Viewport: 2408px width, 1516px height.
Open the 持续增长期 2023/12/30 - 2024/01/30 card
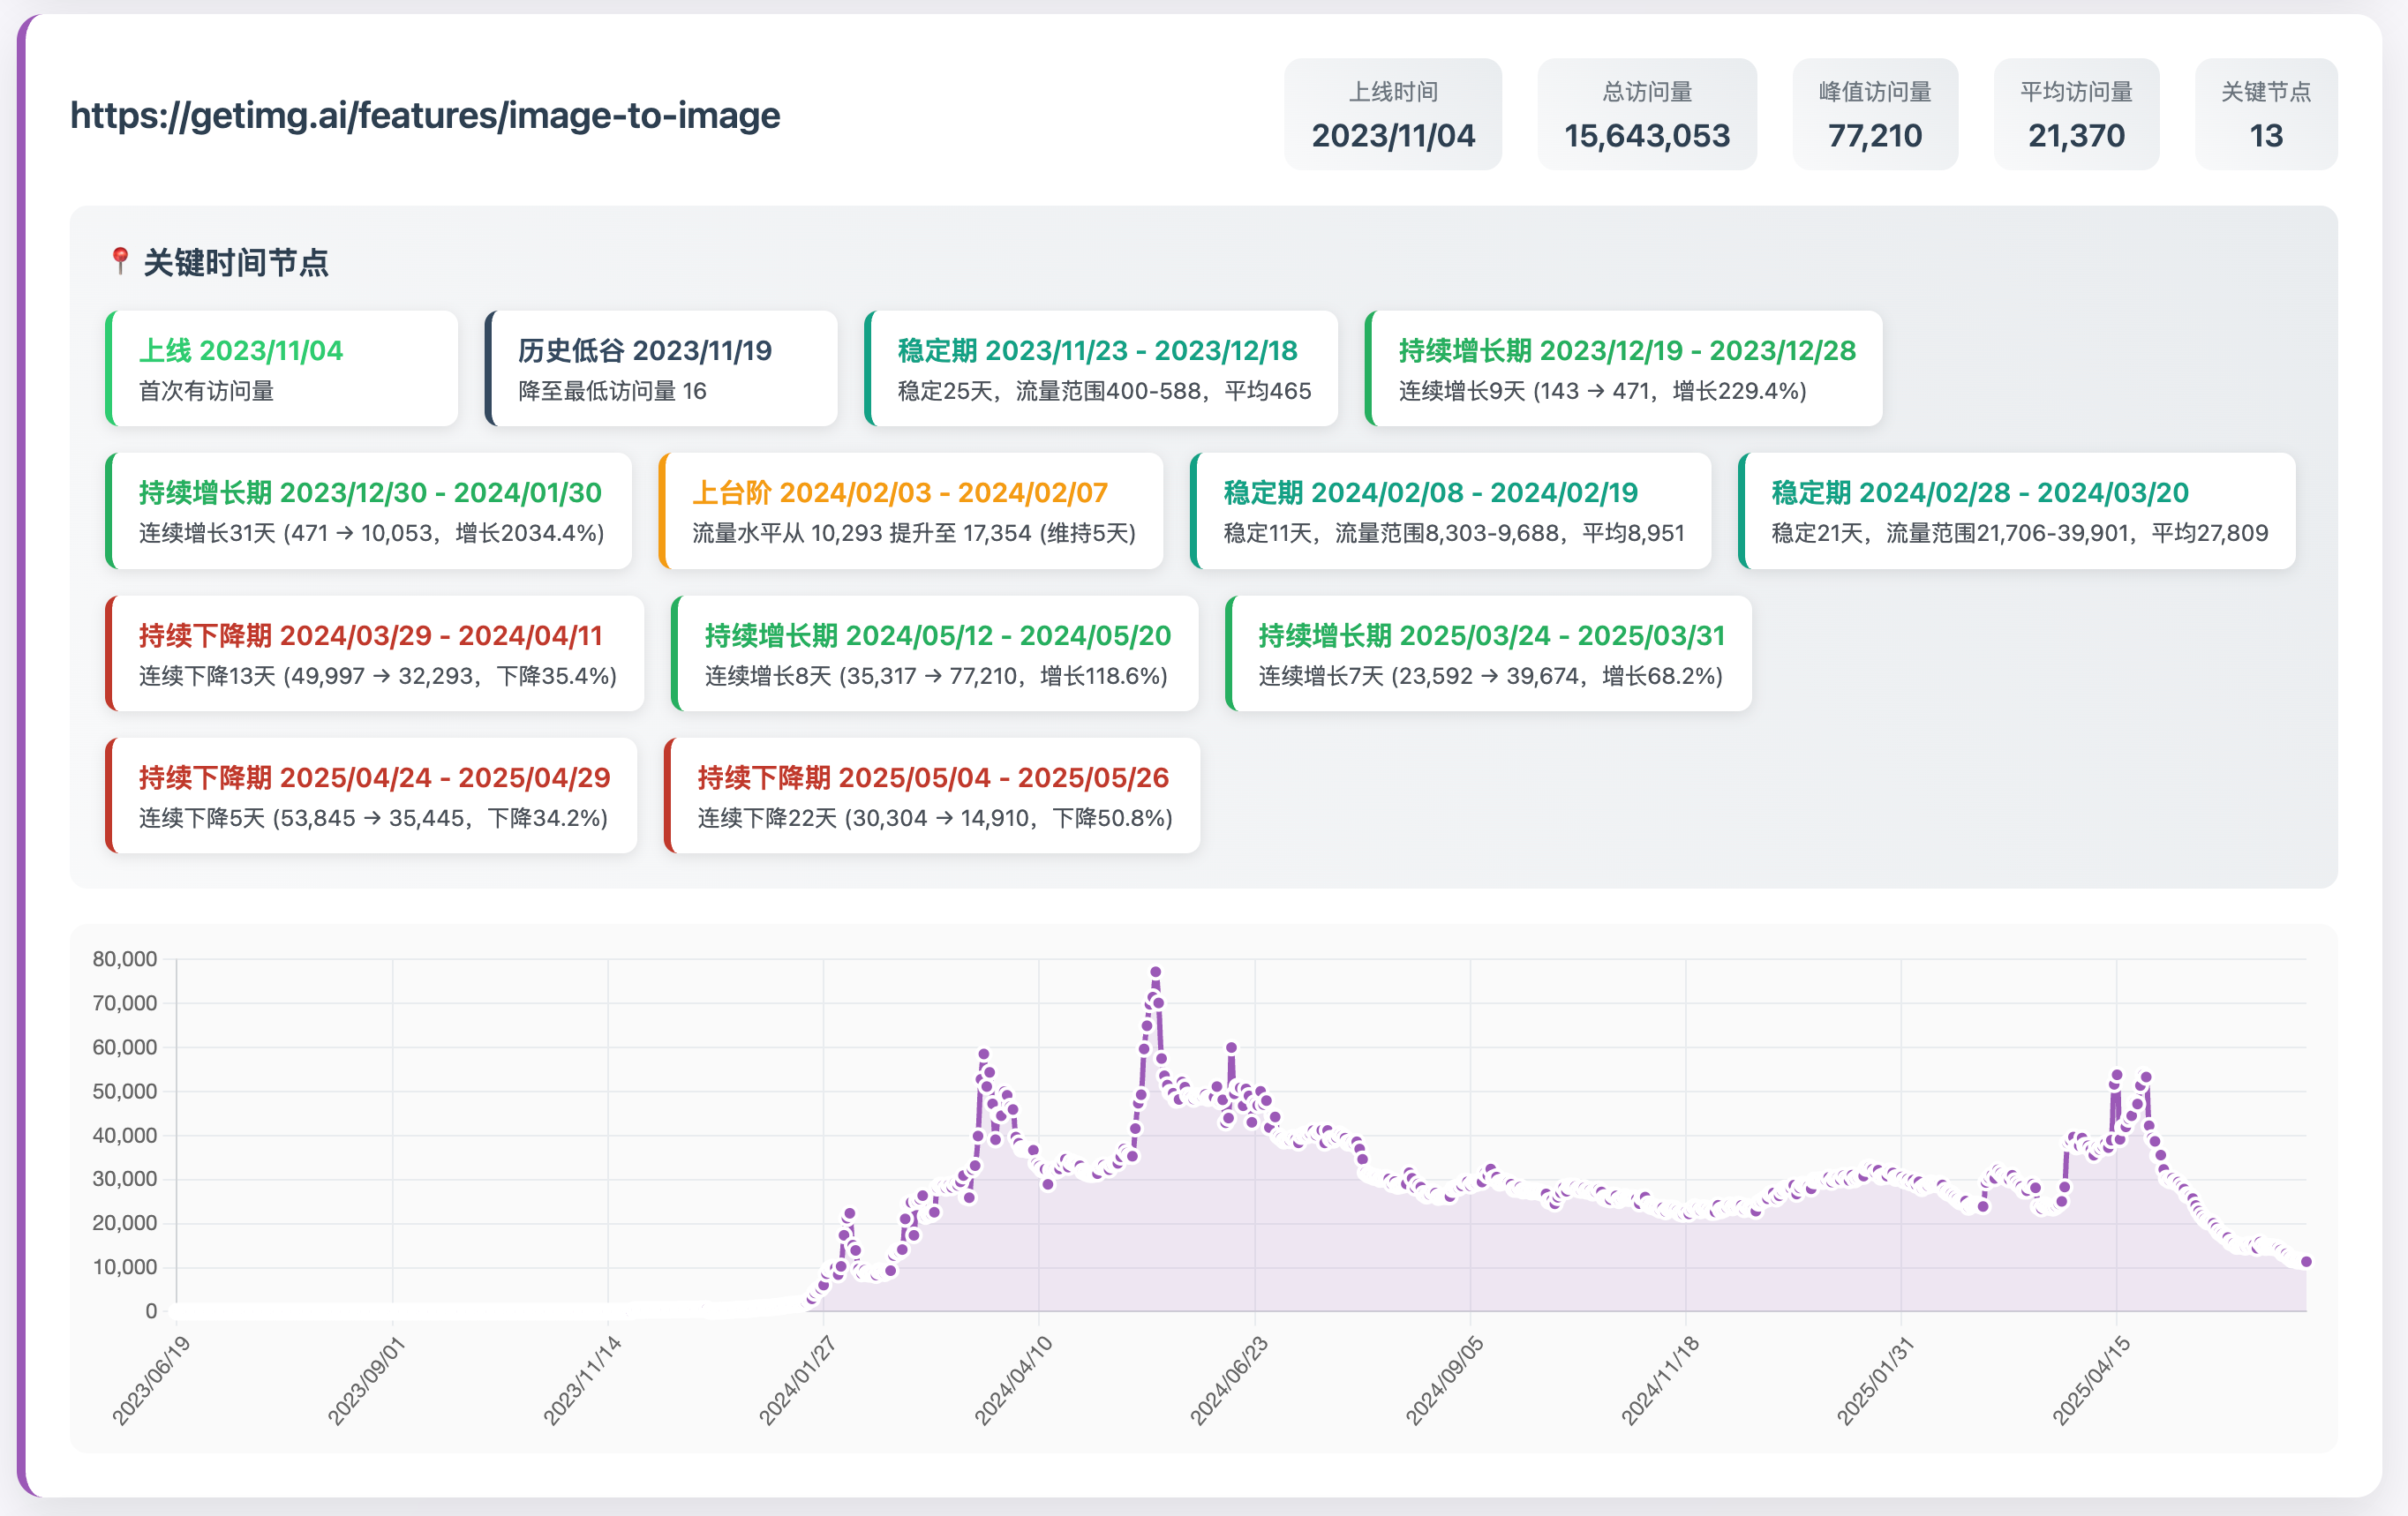point(369,511)
